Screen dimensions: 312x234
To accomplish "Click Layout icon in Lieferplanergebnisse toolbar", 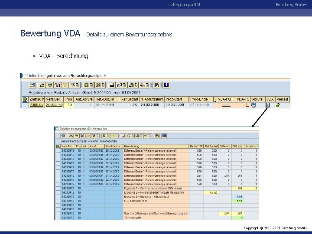I will click(x=143, y=85).
